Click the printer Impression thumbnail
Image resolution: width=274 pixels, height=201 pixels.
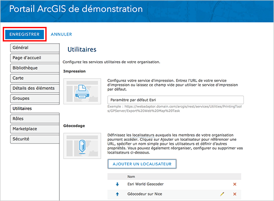tap(82, 91)
